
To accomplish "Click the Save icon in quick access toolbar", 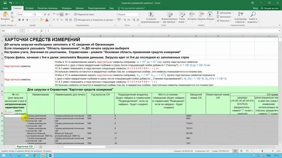I will click(5, 3).
